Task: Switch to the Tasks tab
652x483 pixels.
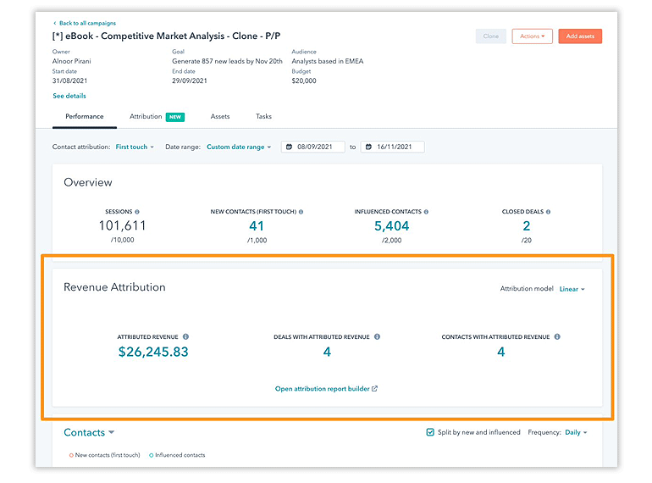Action: pos(263,116)
